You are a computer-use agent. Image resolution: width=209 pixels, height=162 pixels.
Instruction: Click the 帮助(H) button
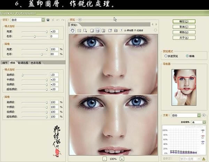(x=184, y=32)
